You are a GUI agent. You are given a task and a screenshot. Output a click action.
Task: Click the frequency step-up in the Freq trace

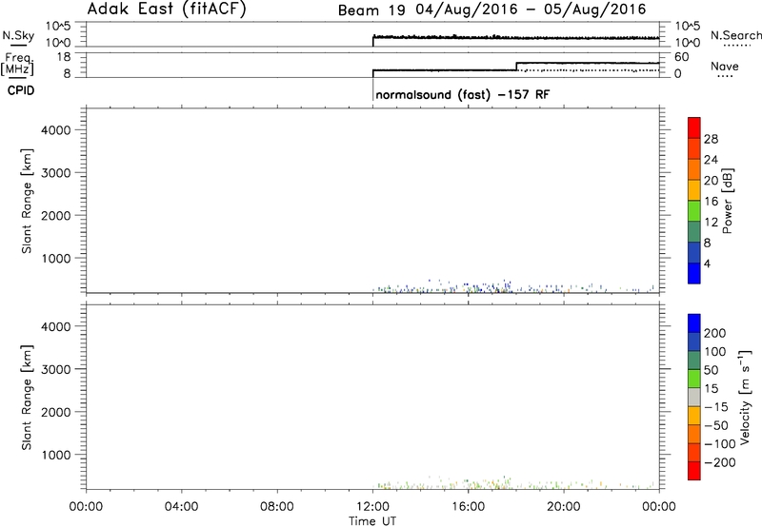(x=516, y=67)
